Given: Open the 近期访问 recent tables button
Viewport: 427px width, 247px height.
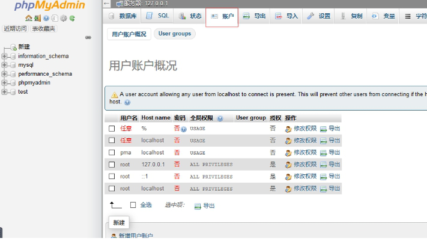Looking at the screenshot, I should tap(15, 29).
